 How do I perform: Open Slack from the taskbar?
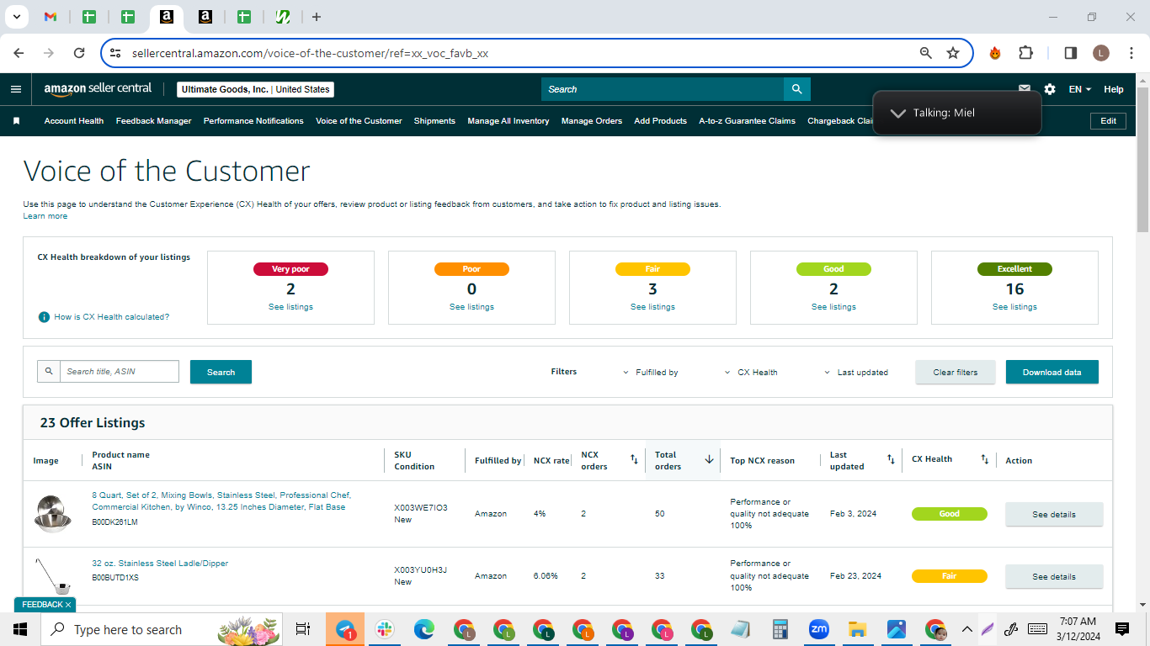click(x=385, y=629)
